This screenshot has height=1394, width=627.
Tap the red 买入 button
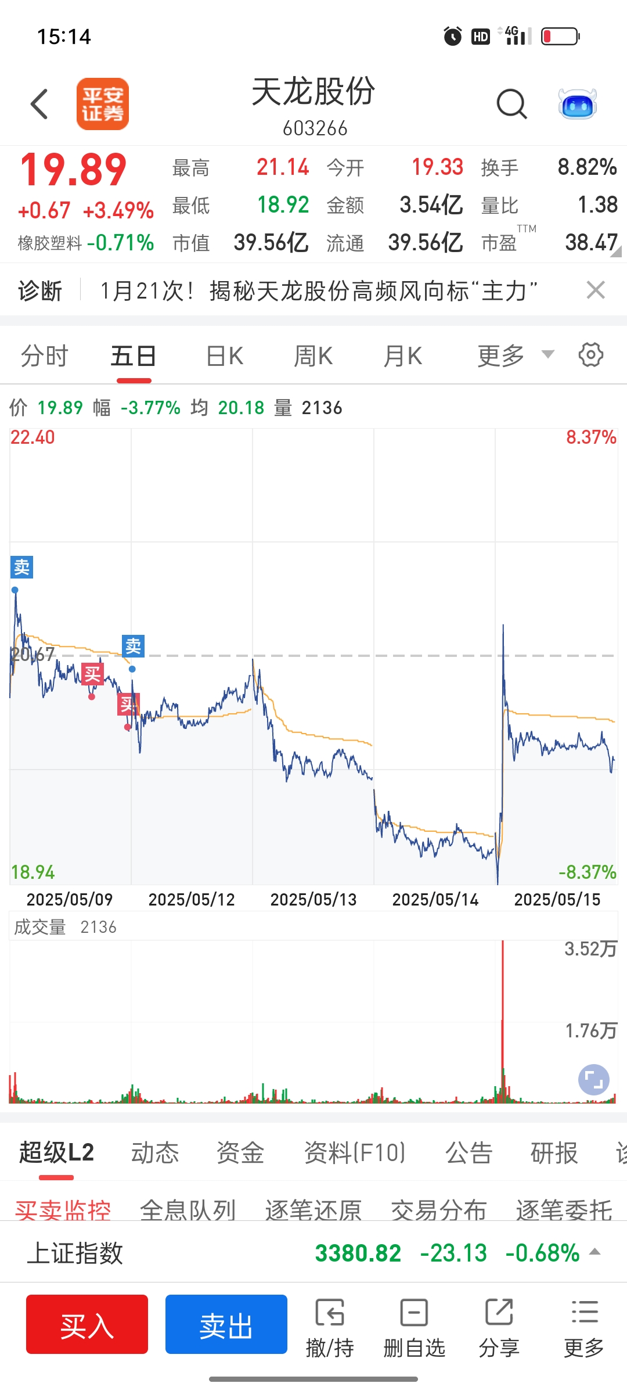click(x=87, y=1324)
